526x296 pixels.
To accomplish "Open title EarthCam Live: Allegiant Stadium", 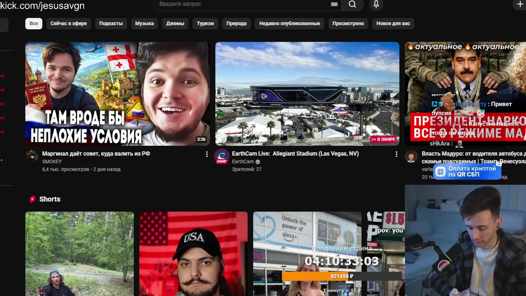I will click(295, 154).
